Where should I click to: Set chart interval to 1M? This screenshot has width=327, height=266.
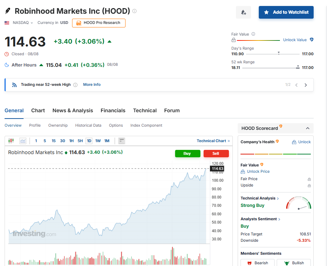(x=107, y=141)
